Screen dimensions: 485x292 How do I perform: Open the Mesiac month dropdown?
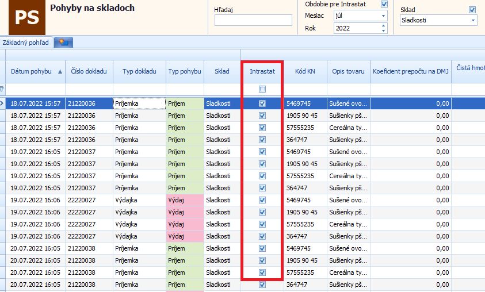(383, 16)
